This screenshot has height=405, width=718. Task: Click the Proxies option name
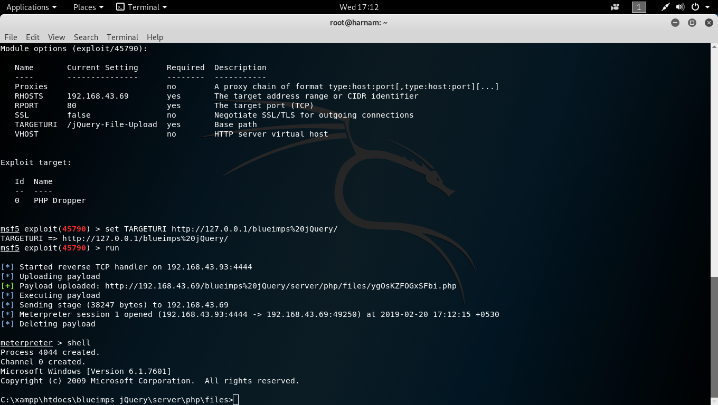(x=31, y=86)
